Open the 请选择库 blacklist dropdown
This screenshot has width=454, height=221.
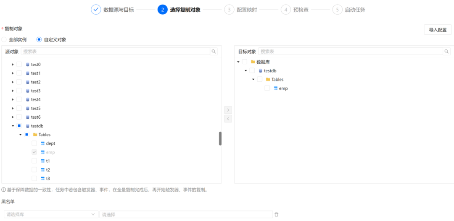(50, 214)
